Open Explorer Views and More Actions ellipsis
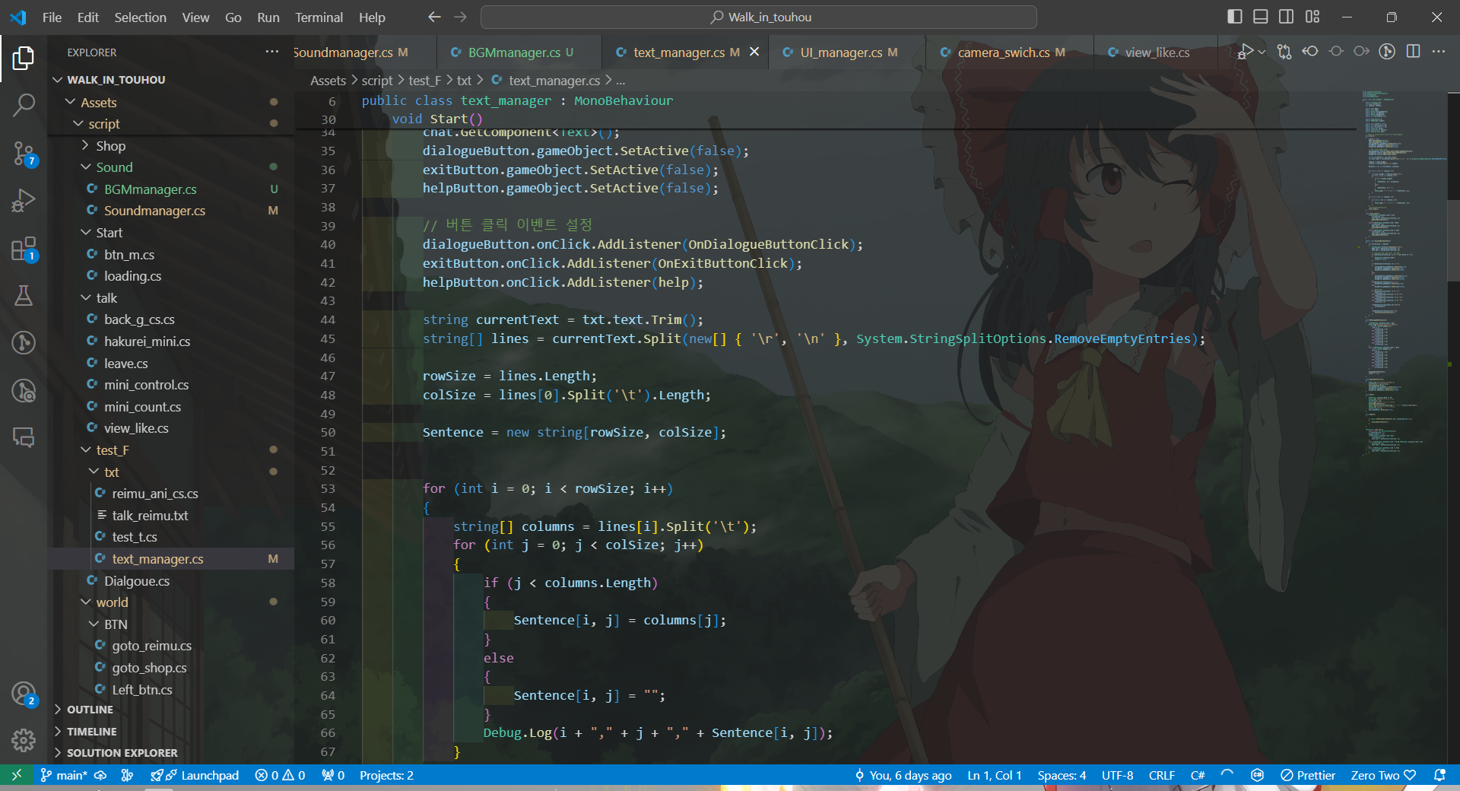 click(271, 52)
